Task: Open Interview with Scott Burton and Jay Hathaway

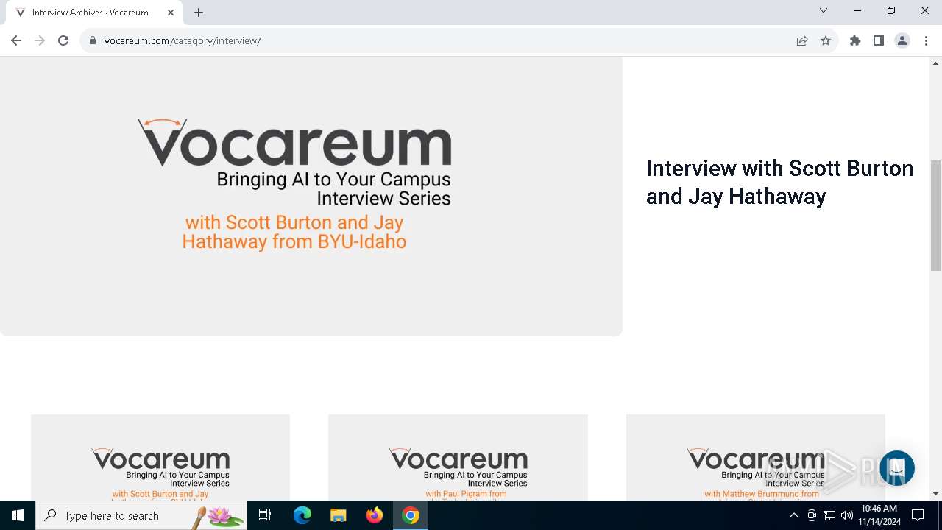Action: pyautogui.click(x=779, y=182)
